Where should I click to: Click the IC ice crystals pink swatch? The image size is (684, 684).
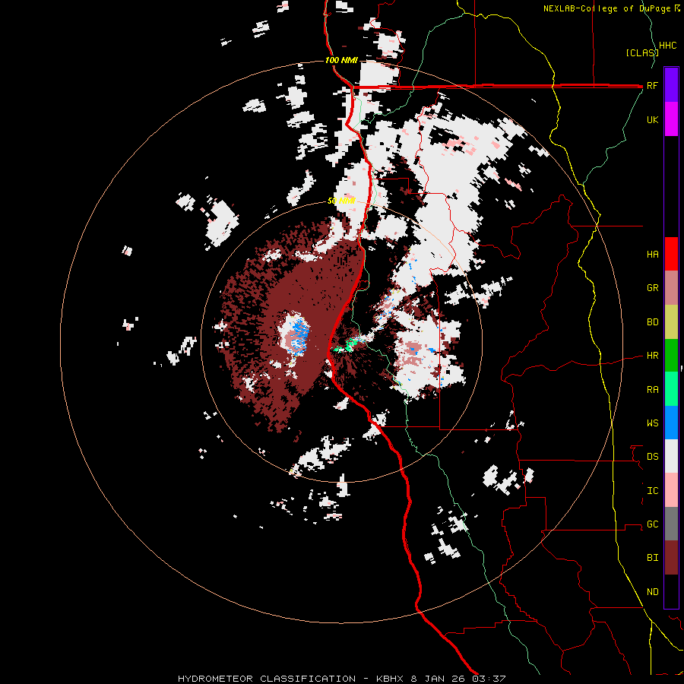point(671,490)
